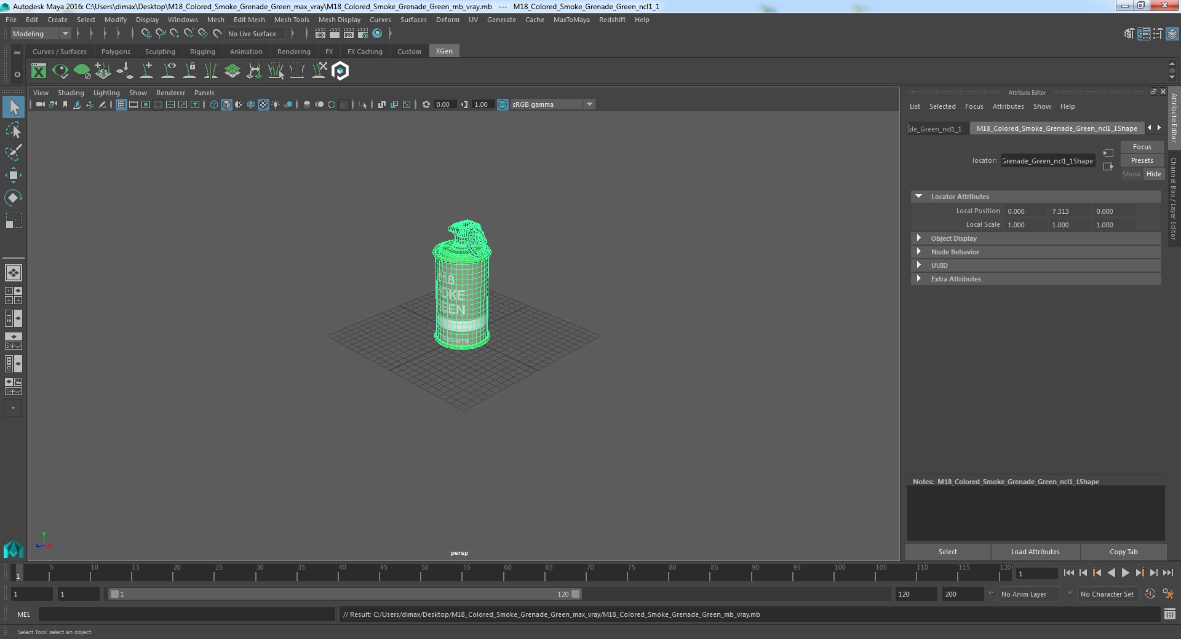Screen dimensions: 1181x639
Task: Click the auto keyframe toggle icon
Action: [x=1150, y=594]
